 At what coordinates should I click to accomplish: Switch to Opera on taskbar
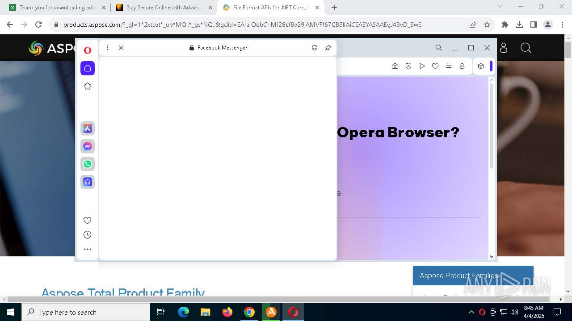coord(293,312)
